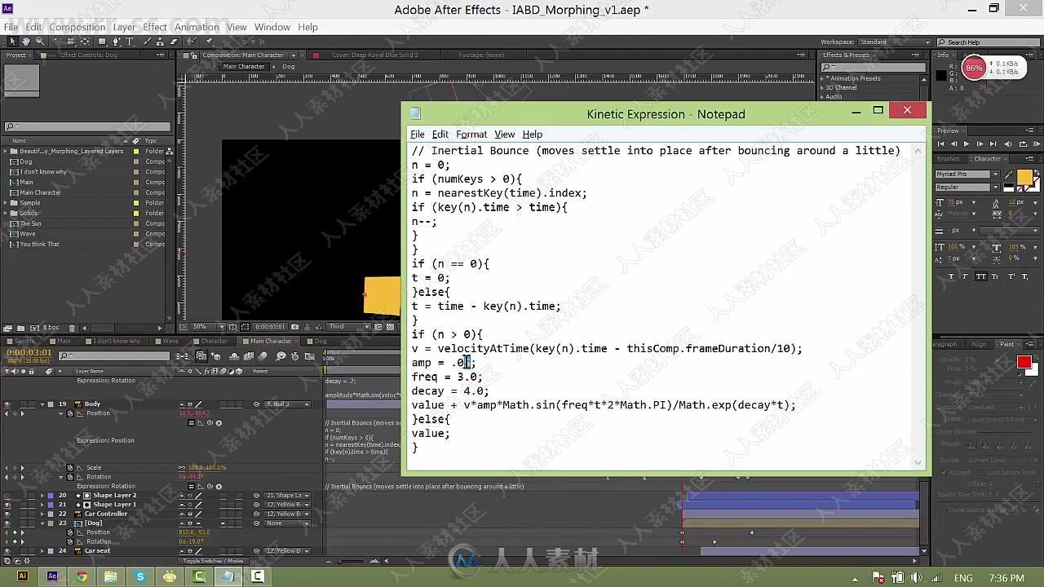The height and width of the screenshot is (587, 1044).
Task: Select the Clone Stamp tool
Action: point(160,41)
